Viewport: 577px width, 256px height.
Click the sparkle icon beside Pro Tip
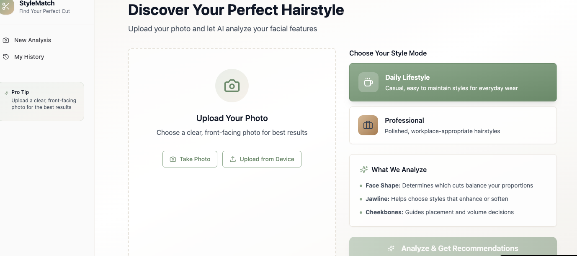[6, 92]
